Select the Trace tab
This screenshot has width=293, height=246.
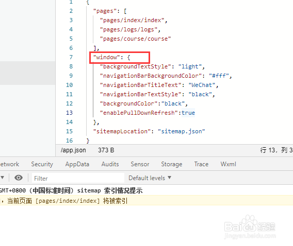click(201, 164)
